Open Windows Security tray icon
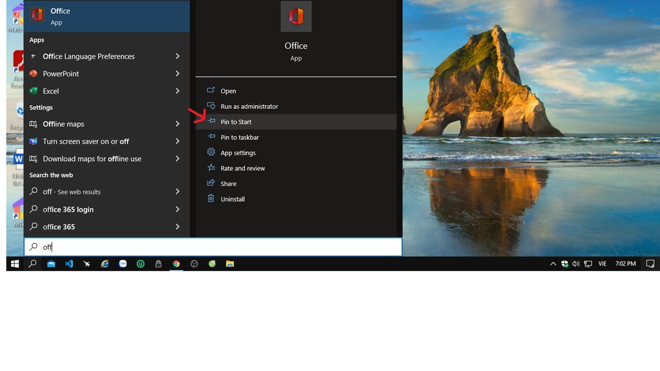This screenshot has width=660, height=371. 565,263
